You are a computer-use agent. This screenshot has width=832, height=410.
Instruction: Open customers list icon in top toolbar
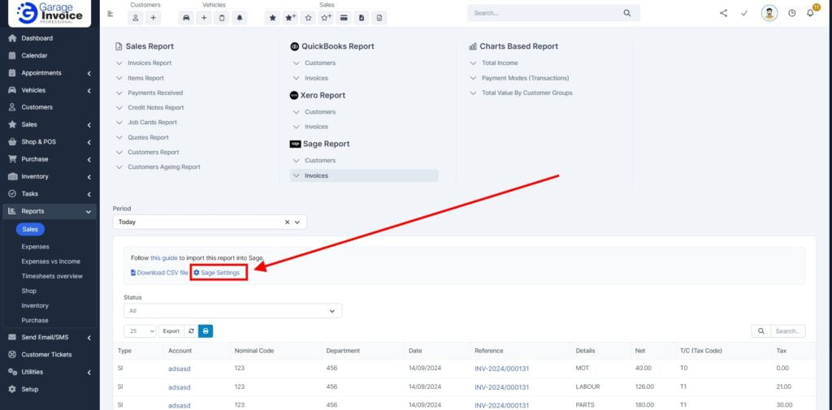(136, 18)
